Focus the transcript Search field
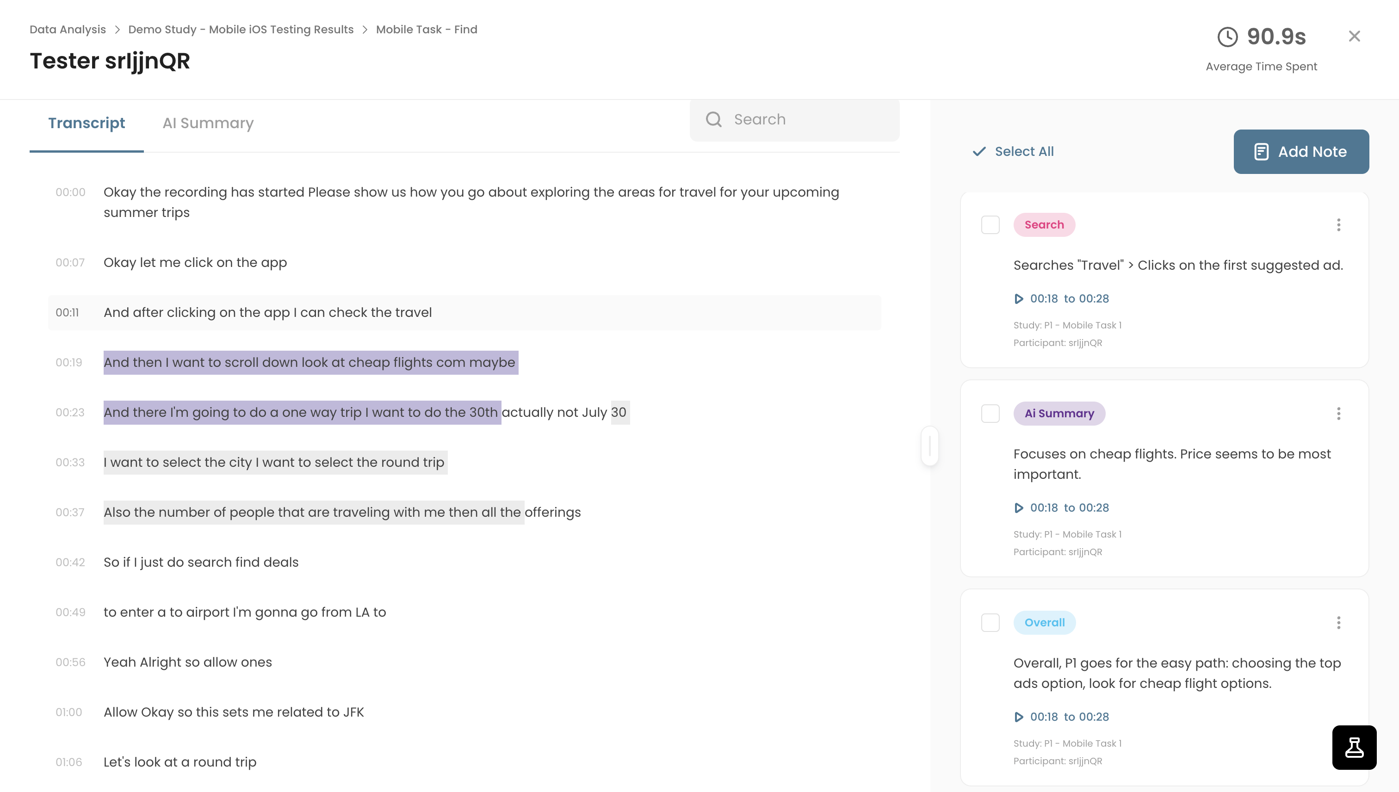The height and width of the screenshot is (792, 1399). (x=794, y=120)
